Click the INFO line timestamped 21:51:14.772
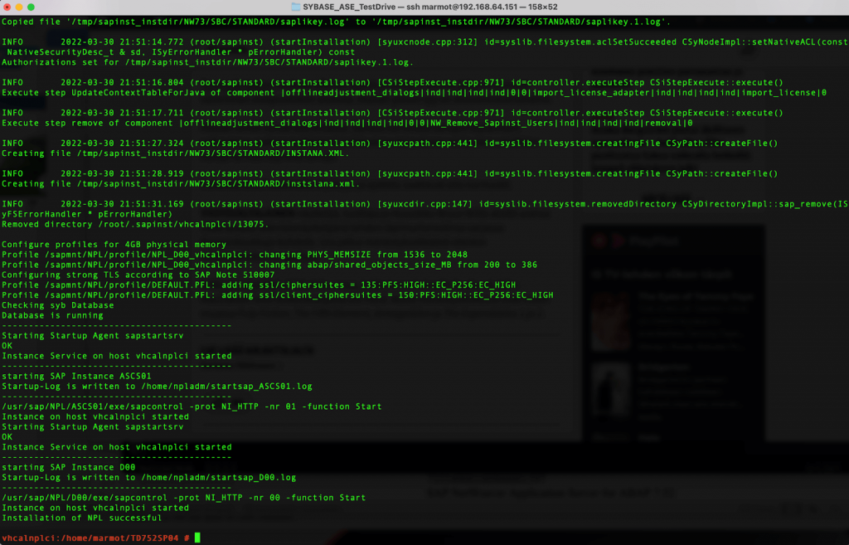849x545 pixels. pos(424,41)
